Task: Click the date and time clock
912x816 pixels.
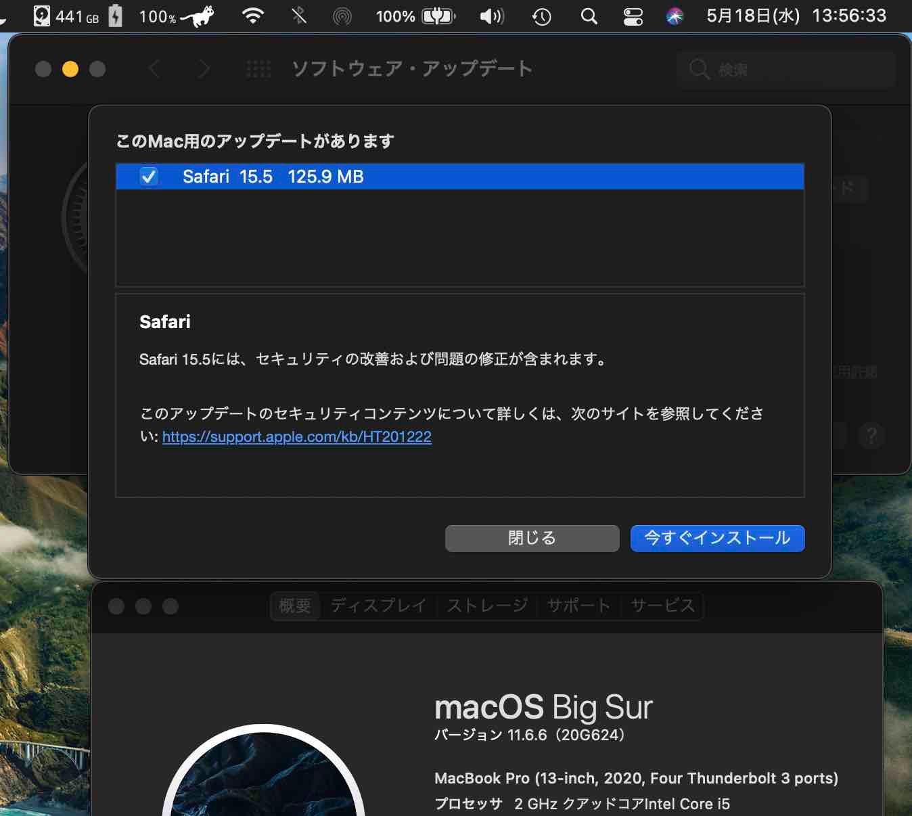Action: (796, 16)
